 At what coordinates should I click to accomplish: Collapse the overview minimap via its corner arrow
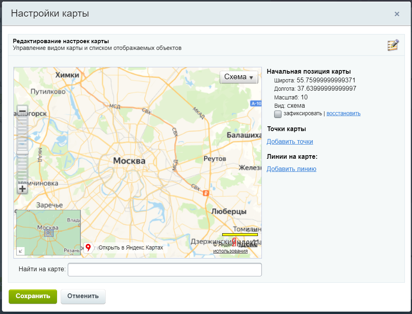(x=20, y=250)
